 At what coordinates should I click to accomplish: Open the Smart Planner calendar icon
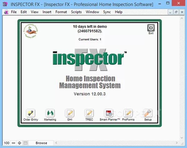click(108, 113)
